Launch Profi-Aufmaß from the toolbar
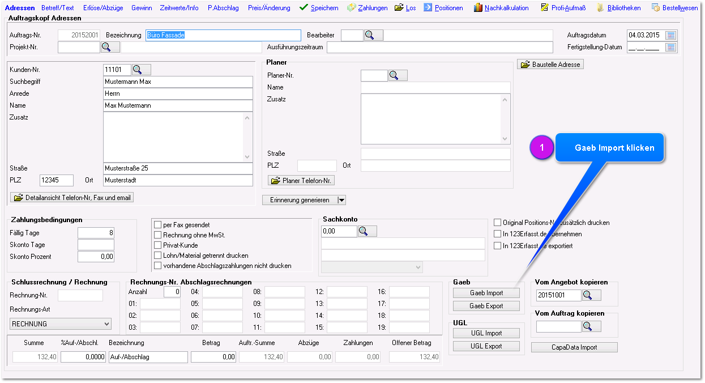Image resolution: width=705 pixels, height=383 pixels. (563, 8)
